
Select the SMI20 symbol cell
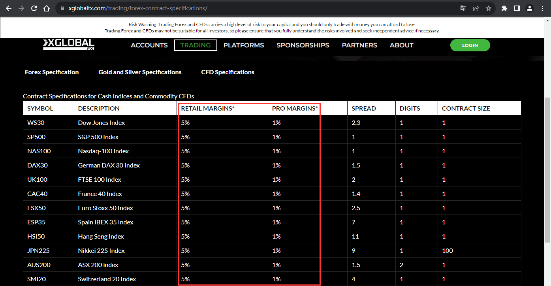click(49, 279)
